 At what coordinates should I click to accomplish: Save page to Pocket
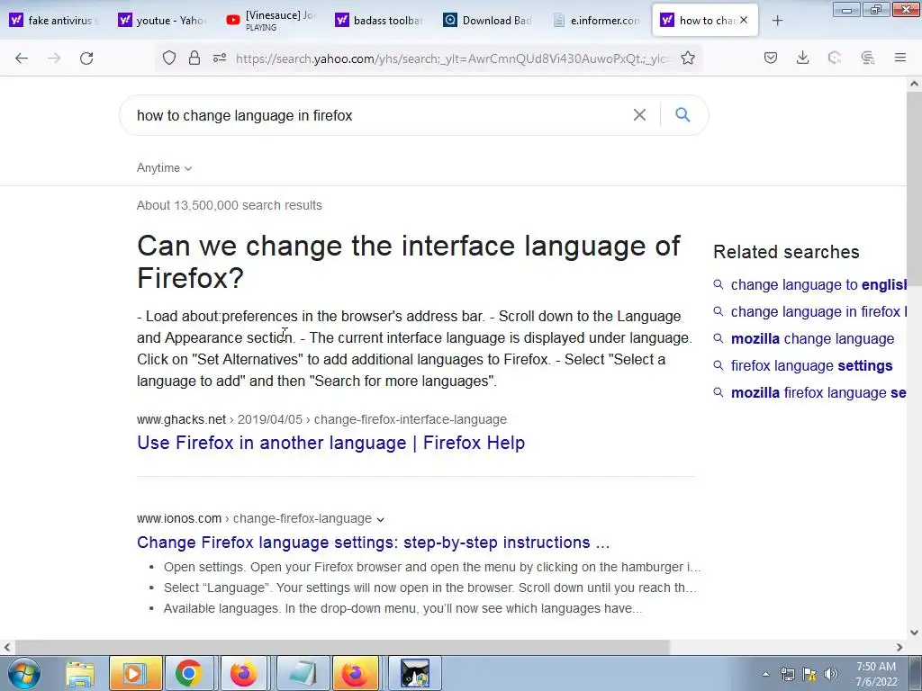click(771, 58)
